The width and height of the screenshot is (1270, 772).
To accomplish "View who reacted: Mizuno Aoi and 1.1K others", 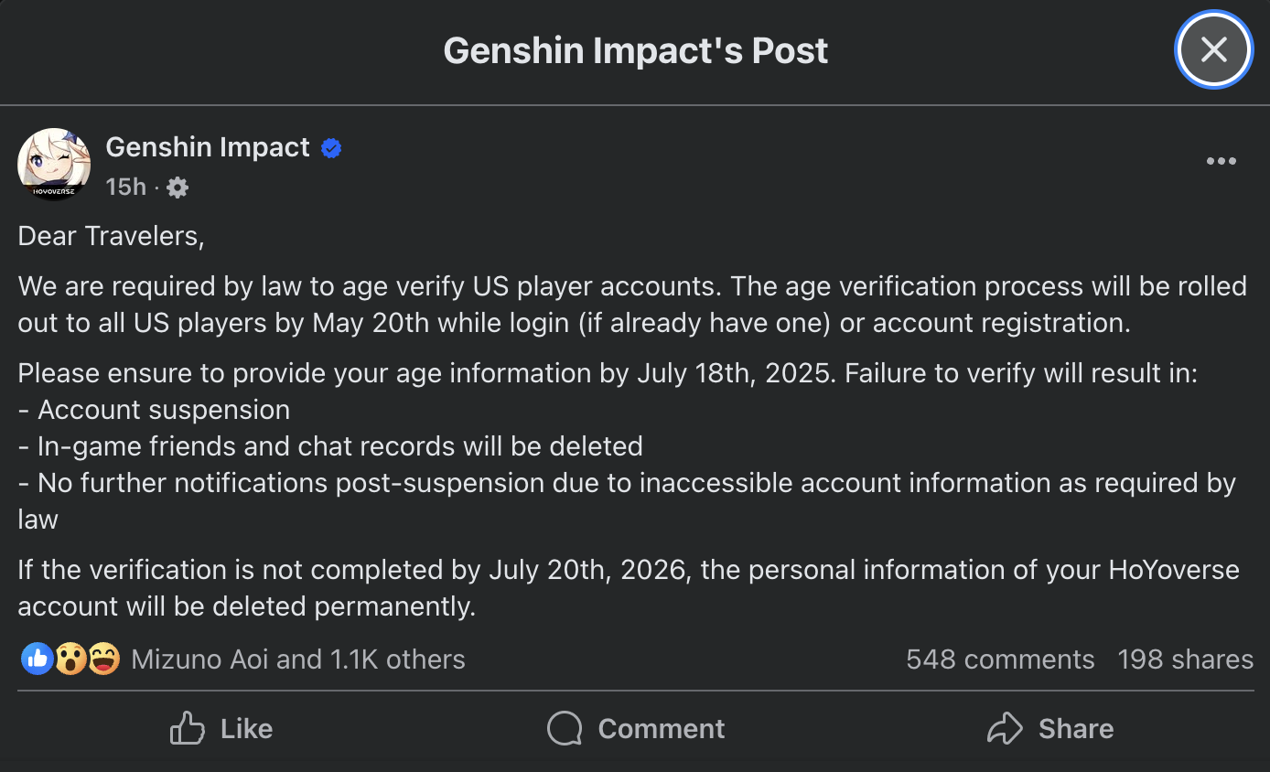I will pos(298,659).
